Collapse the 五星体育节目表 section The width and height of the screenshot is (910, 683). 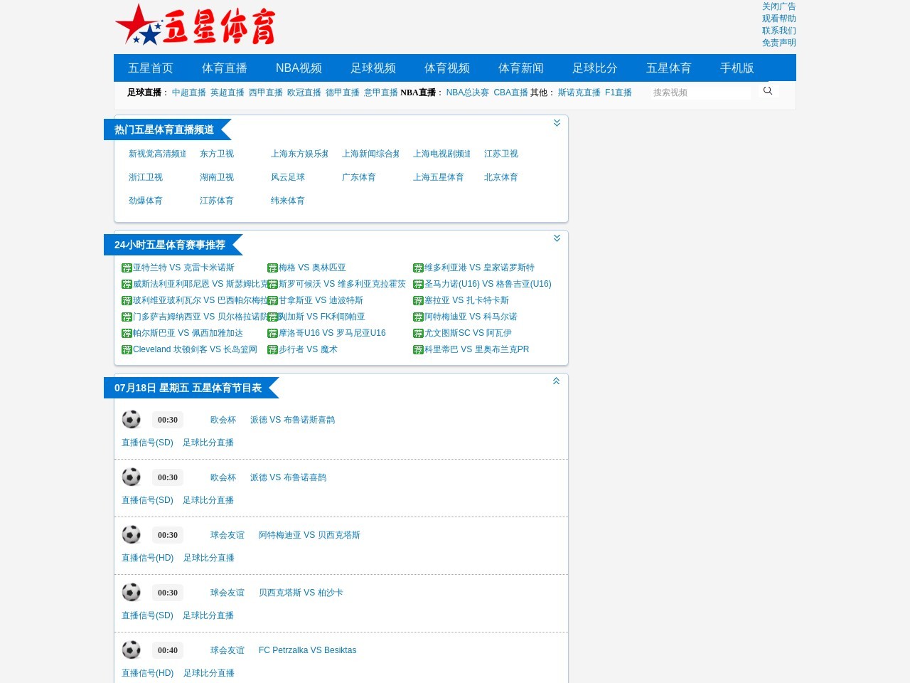click(x=556, y=381)
